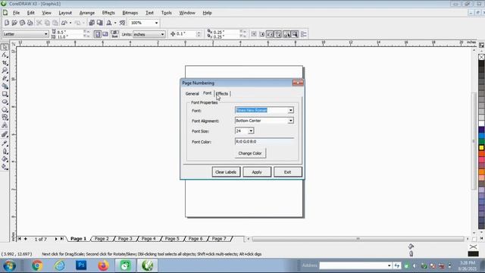Expand the Font name dropdown
Screen dimensions: 485x273
[290, 110]
